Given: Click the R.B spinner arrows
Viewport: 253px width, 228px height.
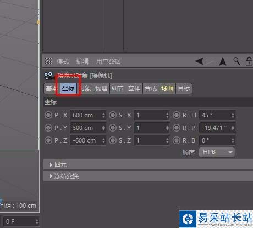Looking at the screenshot, I should point(233,140).
